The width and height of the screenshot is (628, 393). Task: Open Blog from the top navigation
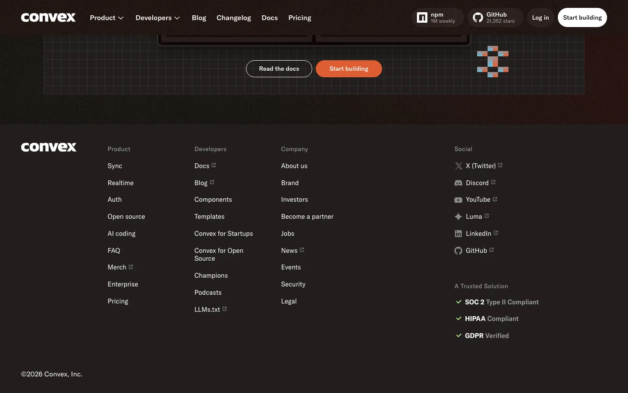click(199, 18)
